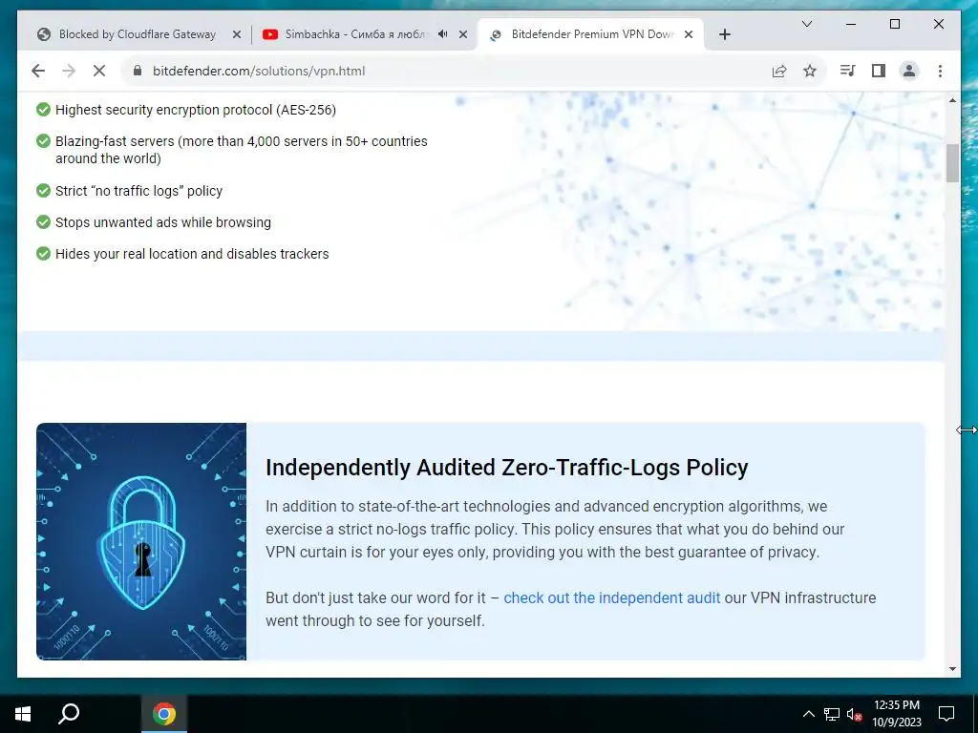Go back to the previous page
This screenshot has height=733, width=978.
click(38, 71)
